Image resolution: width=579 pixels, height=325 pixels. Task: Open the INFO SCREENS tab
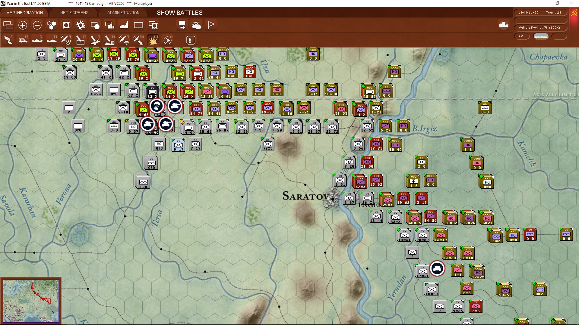[74, 13]
